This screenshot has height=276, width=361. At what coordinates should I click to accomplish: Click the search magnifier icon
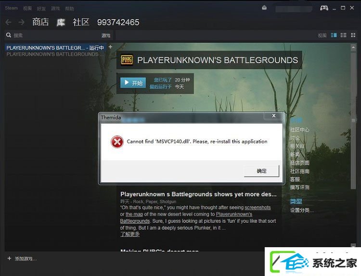(9, 35)
